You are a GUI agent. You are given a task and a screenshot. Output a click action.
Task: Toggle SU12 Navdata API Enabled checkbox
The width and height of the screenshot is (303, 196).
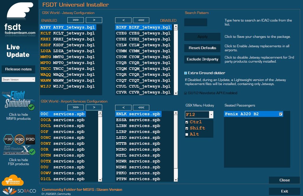coord(186,93)
